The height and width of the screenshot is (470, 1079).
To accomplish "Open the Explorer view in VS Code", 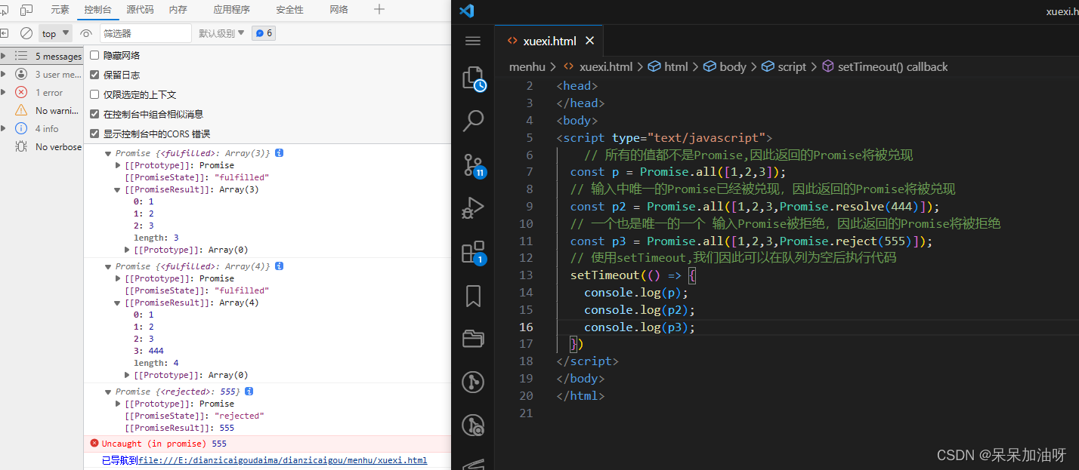I will (473, 78).
